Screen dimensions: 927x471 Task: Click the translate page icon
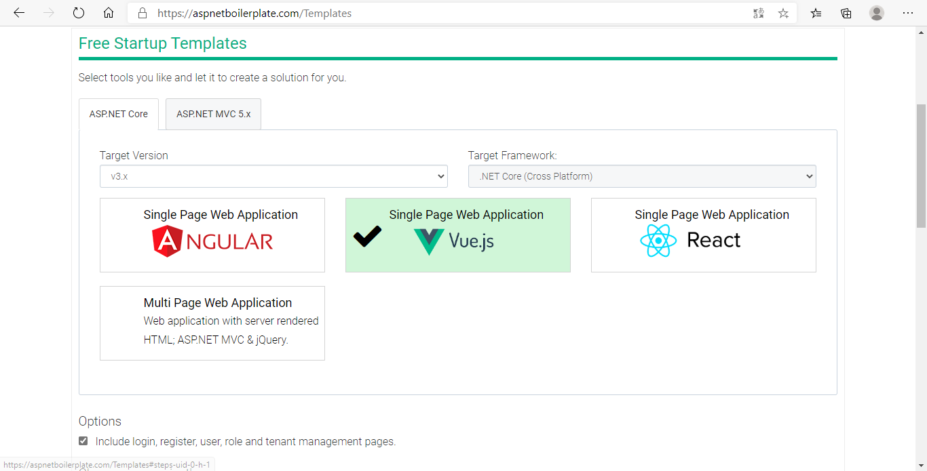[x=758, y=13]
